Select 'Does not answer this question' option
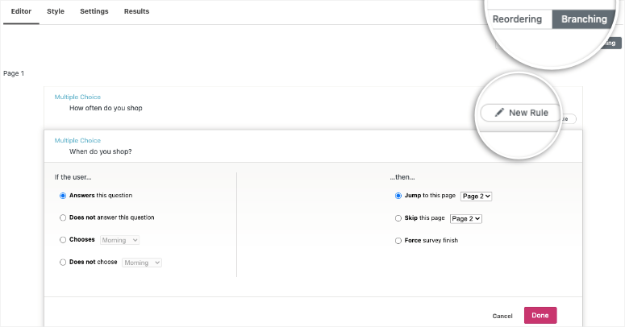The height and width of the screenshot is (327, 625). click(63, 217)
